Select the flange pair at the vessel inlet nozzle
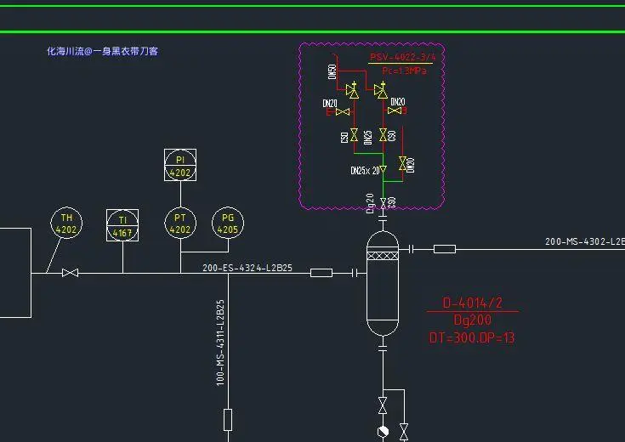Image resolution: width=625 pixels, height=442 pixels. pos(355,273)
